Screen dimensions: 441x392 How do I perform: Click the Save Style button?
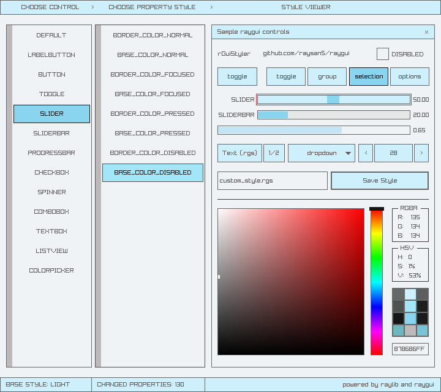pos(379,181)
